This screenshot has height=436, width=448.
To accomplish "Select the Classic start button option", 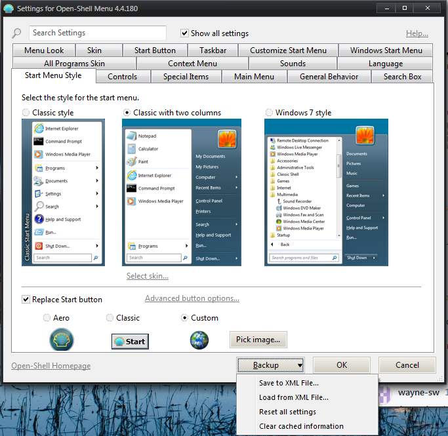I will click(110, 317).
